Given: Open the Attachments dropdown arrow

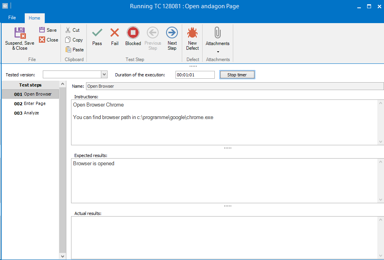Looking at the screenshot, I should pos(218,52).
